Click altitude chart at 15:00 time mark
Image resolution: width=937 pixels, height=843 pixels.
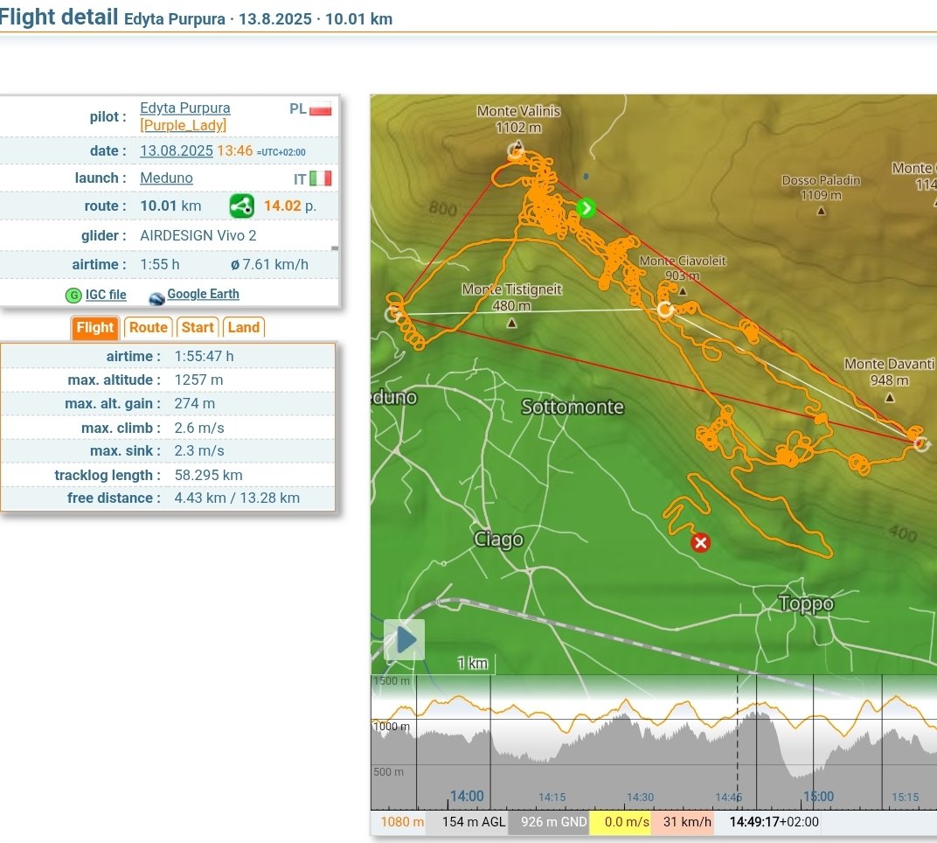[816, 743]
